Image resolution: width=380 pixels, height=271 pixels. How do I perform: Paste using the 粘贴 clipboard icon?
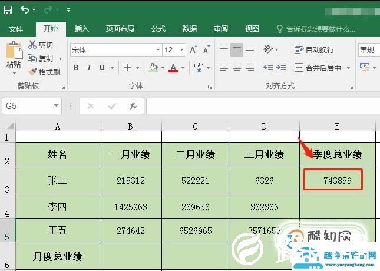14,50
